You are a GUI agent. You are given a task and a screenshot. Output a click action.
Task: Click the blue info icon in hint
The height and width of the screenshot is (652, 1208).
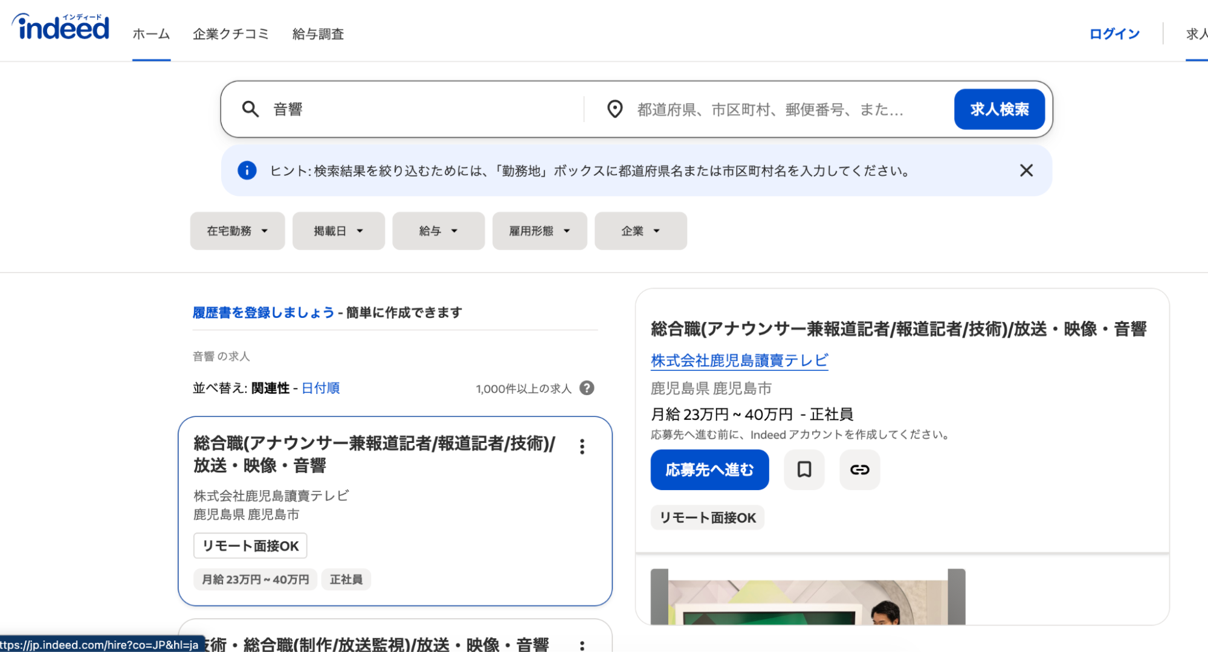click(247, 171)
